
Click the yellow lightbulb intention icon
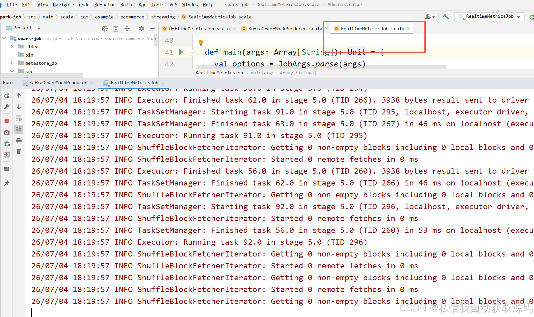pos(201,42)
